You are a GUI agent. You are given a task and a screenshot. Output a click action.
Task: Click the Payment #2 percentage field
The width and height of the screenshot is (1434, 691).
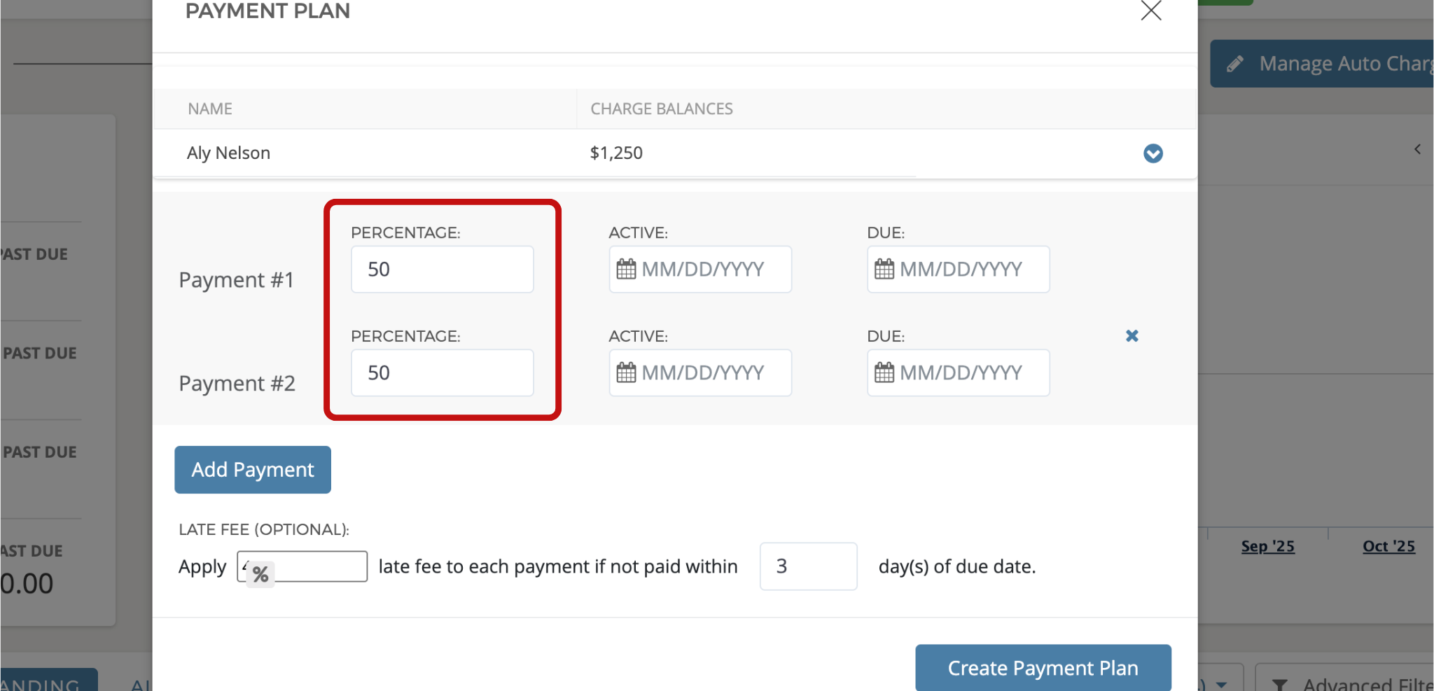[x=442, y=373]
